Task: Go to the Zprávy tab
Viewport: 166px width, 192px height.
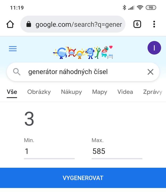Action: tap(152, 92)
